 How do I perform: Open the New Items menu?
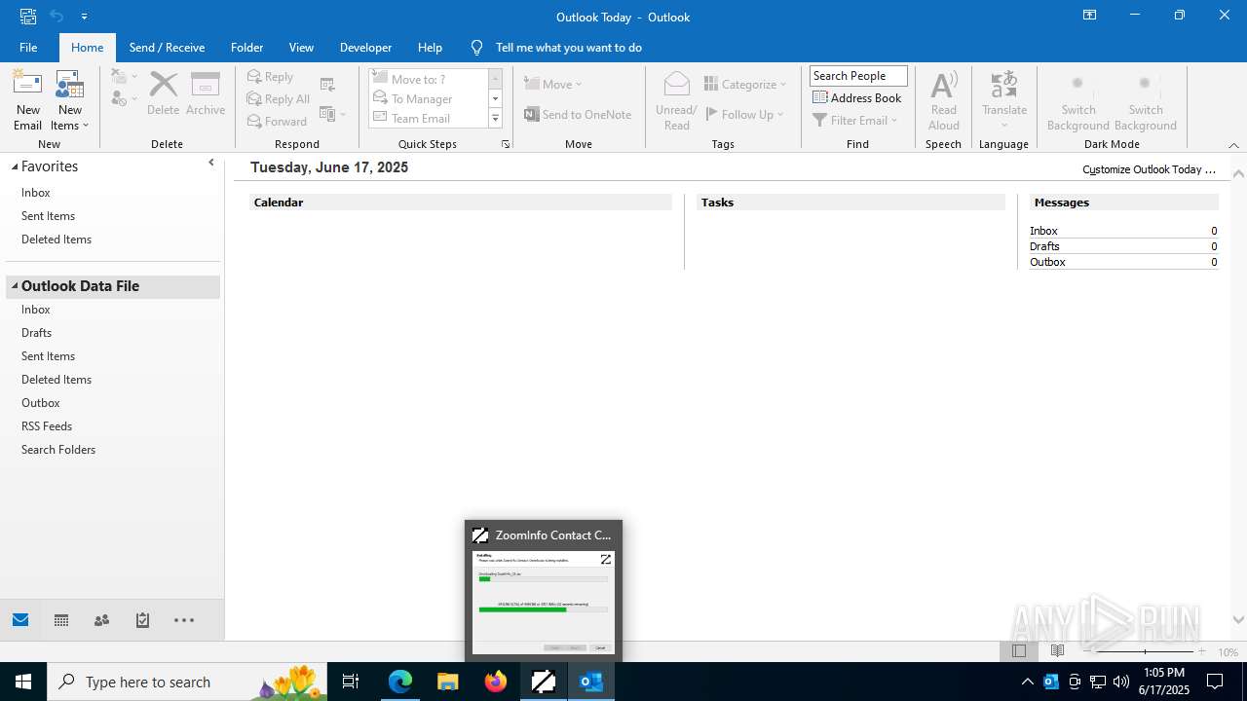coord(69,100)
